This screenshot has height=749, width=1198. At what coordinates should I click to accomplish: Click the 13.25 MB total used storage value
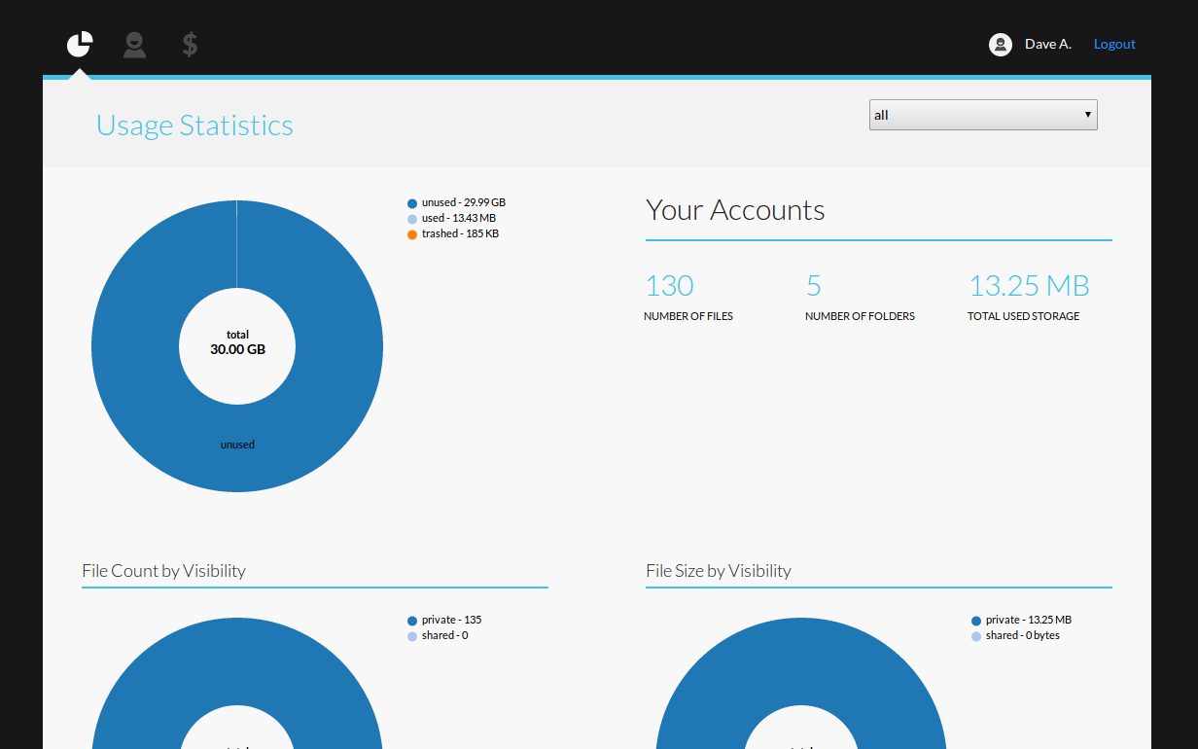1029,285
